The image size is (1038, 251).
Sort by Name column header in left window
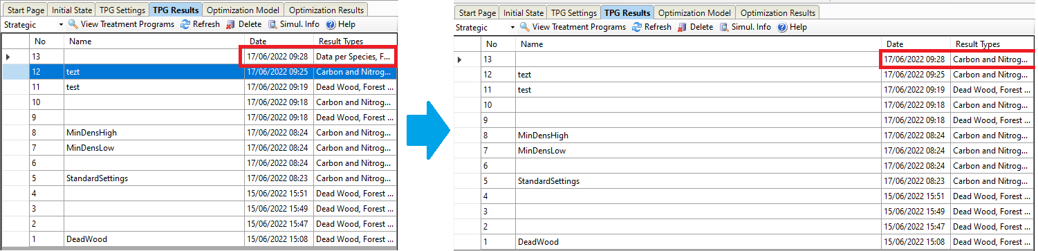point(154,41)
